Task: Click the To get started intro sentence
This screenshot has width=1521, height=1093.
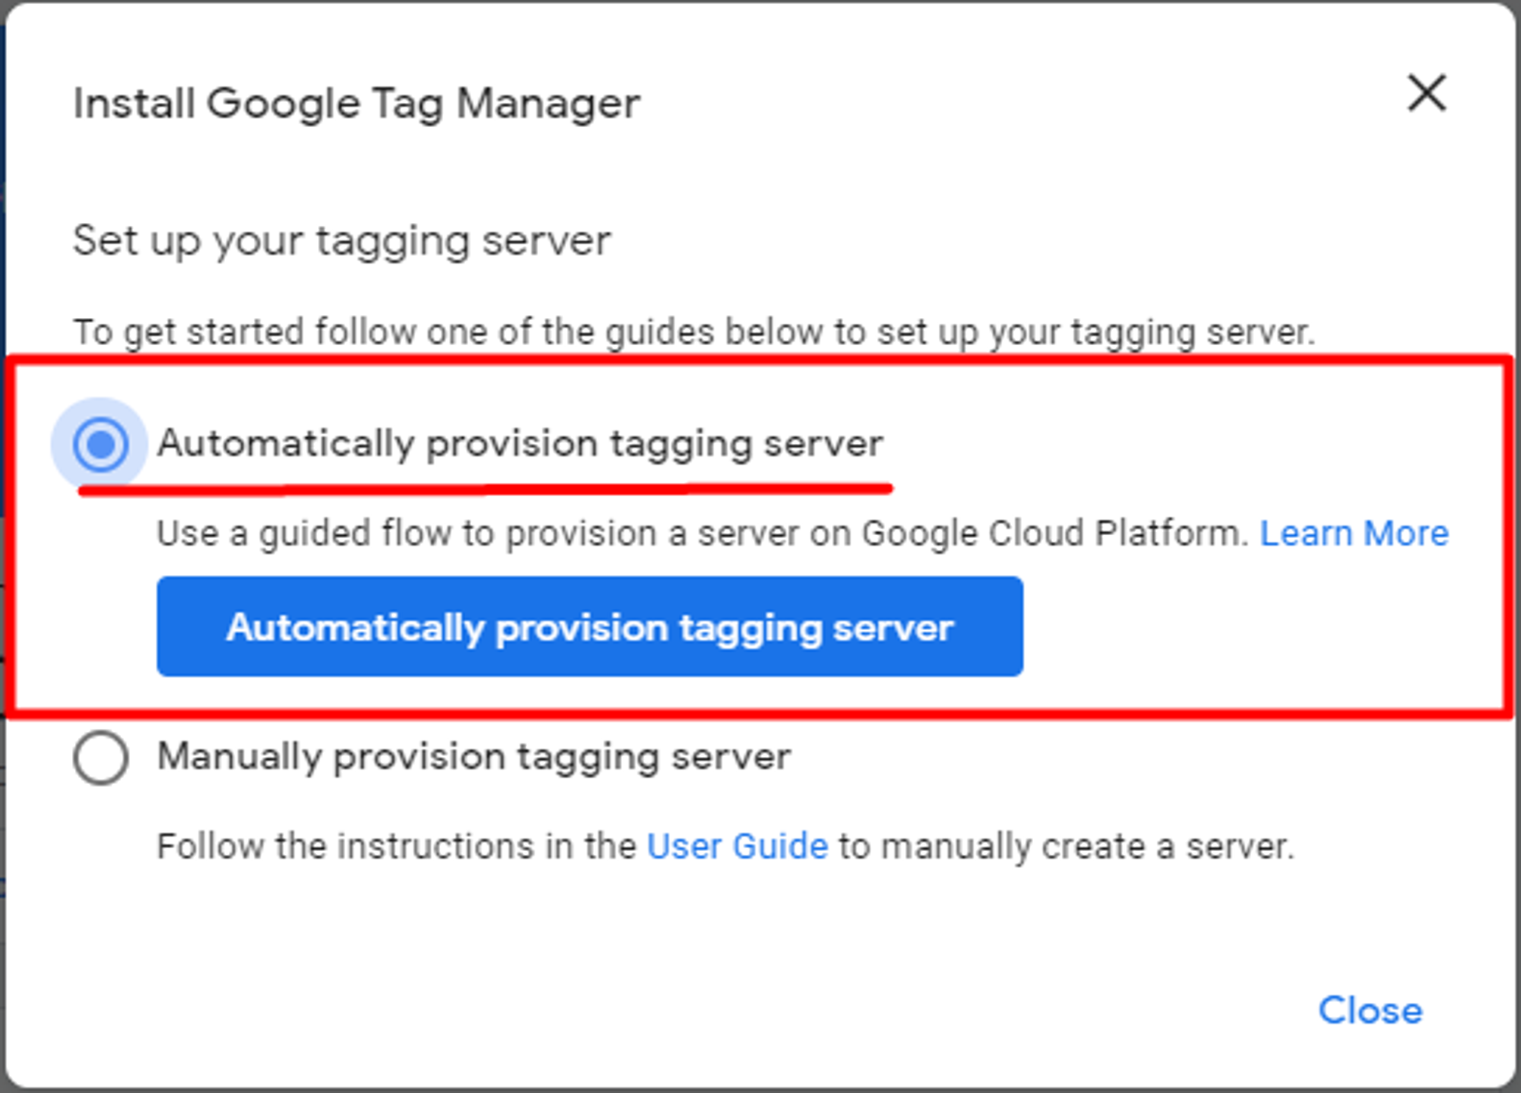Action: (x=694, y=333)
